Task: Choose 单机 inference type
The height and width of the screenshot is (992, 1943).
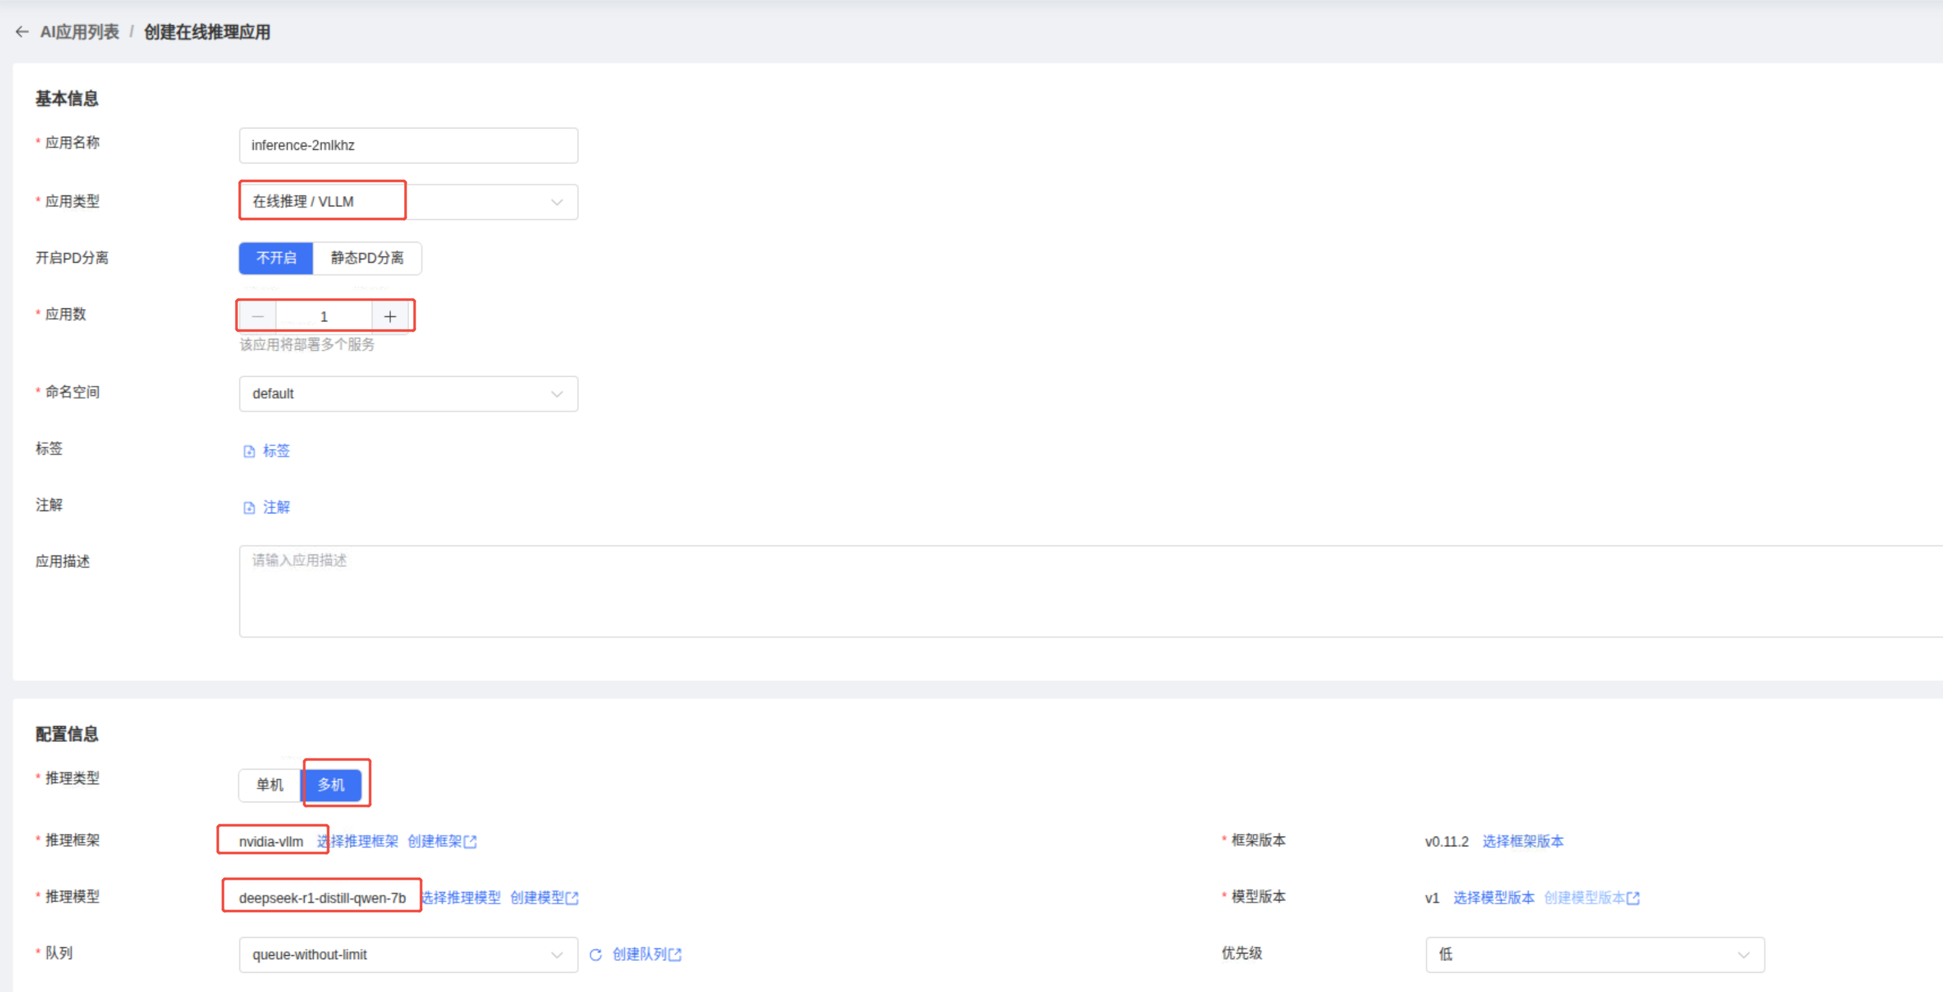Action: click(x=269, y=785)
